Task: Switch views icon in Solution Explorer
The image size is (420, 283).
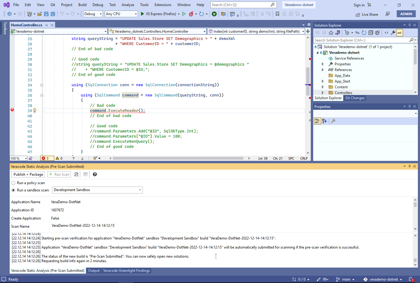Action: coord(338,33)
